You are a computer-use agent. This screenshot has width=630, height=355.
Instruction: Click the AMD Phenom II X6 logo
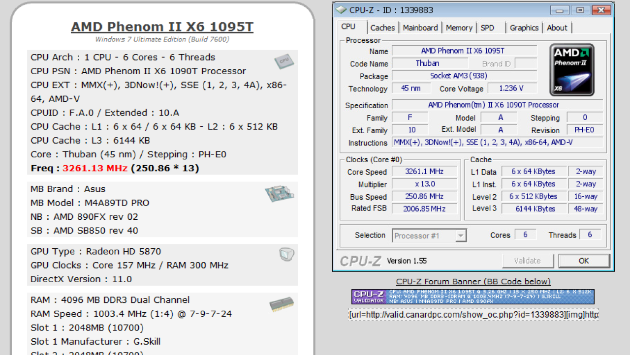tap(572, 69)
